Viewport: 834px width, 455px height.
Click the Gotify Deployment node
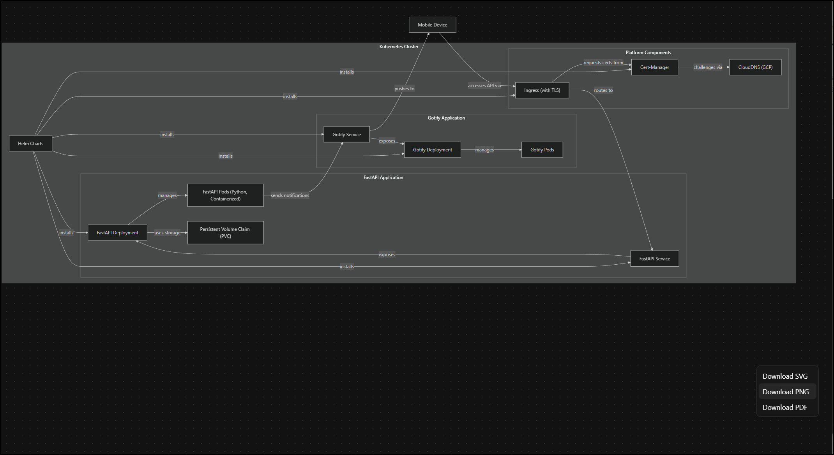pyautogui.click(x=432, y=150)
